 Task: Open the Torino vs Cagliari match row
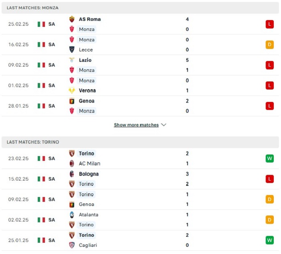point(140,240)
